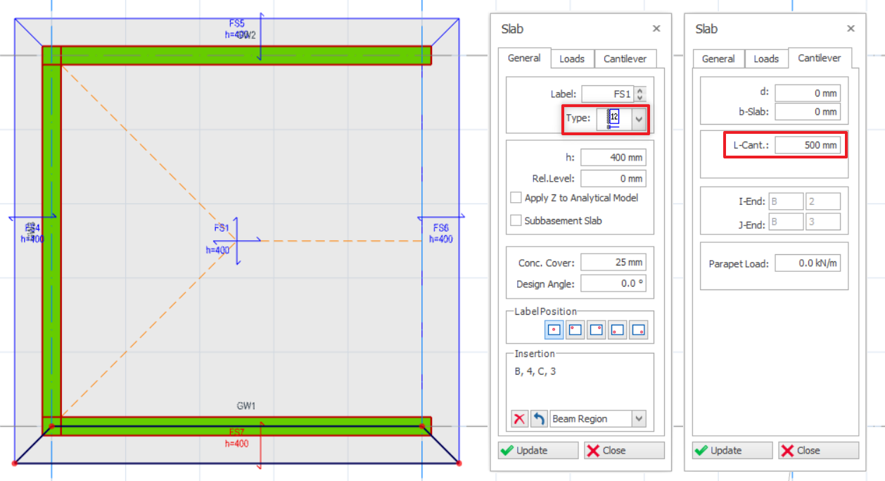Click the blue undo arrow in Insertion
Viewport: 885px width, 481px height.
[x=539, y=419]
